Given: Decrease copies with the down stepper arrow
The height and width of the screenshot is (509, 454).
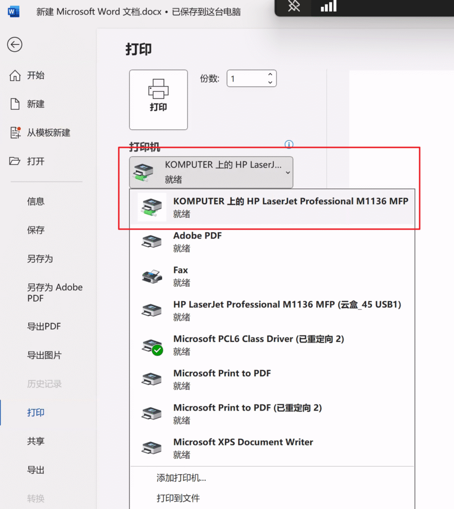Looking at the screenshot, I should (x=270, y=83).
